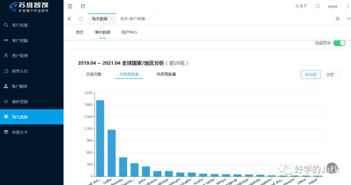Click the russia x-axis label
This screenshot has width=351, height=185.
[198, 181]
